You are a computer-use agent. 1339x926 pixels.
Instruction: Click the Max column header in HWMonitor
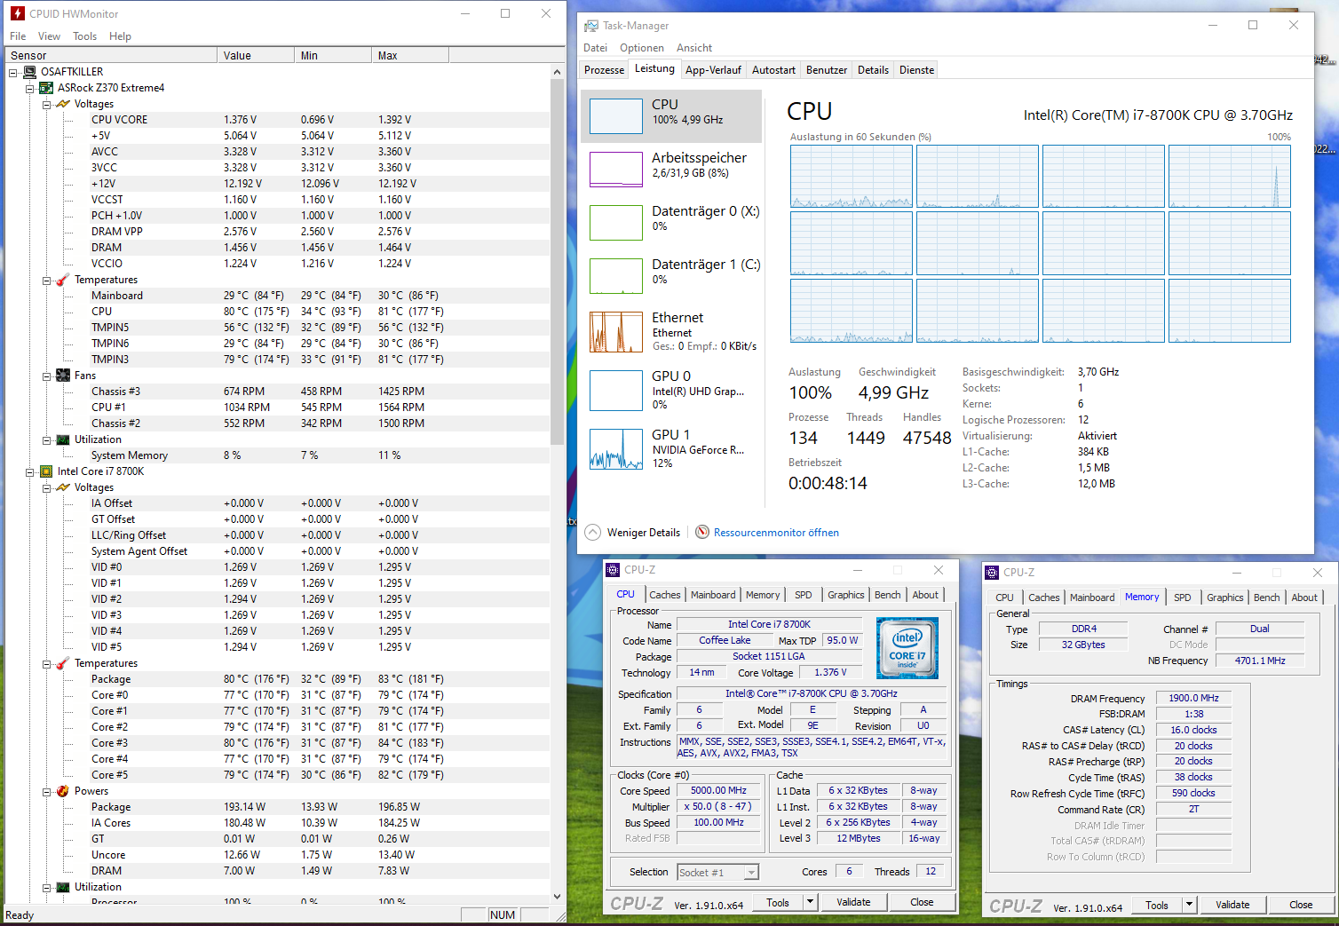pyautogui.click(x=410, y=55)
